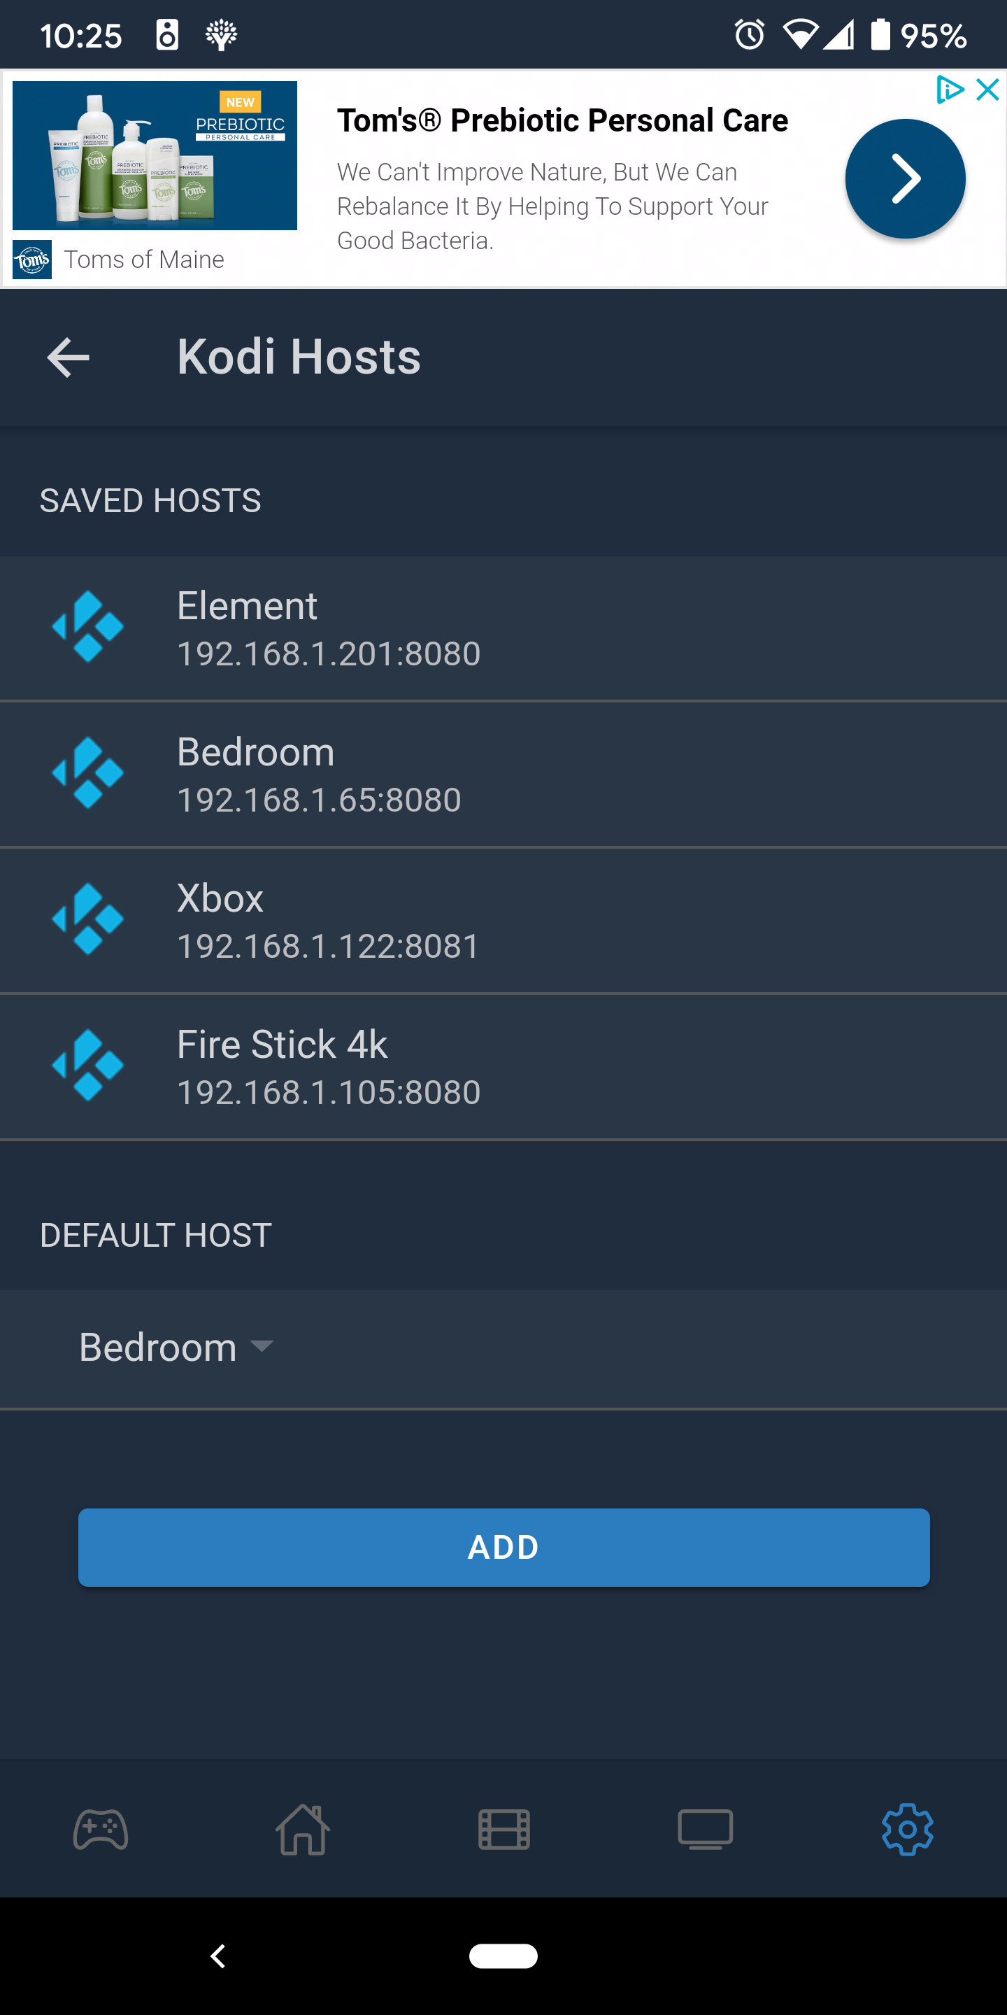Tap the Tom's product ad image

coord(155,155)
